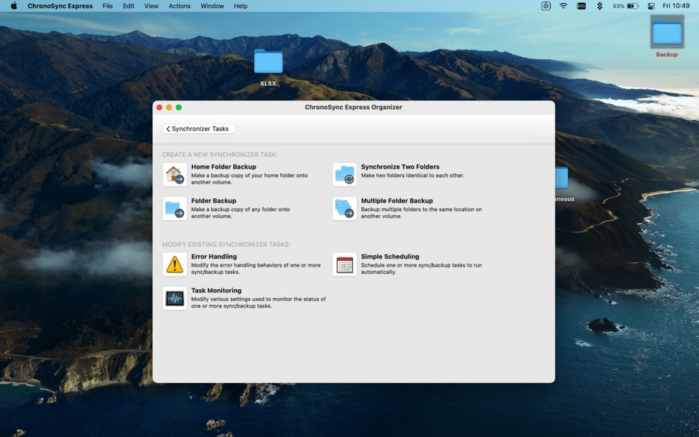Image resolution: width=699 pixels, height=437 pixels.
Task: Choose the Multiple Folder Backup icon
Action: pyautogui.click(x=344, y=208)
